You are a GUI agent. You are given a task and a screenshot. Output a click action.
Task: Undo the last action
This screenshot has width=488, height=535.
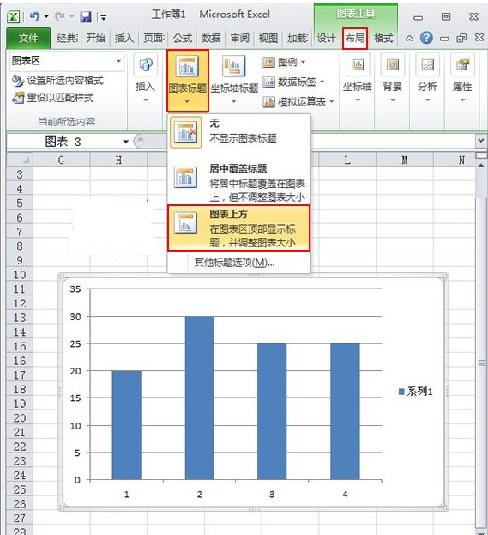pos(34,16)
